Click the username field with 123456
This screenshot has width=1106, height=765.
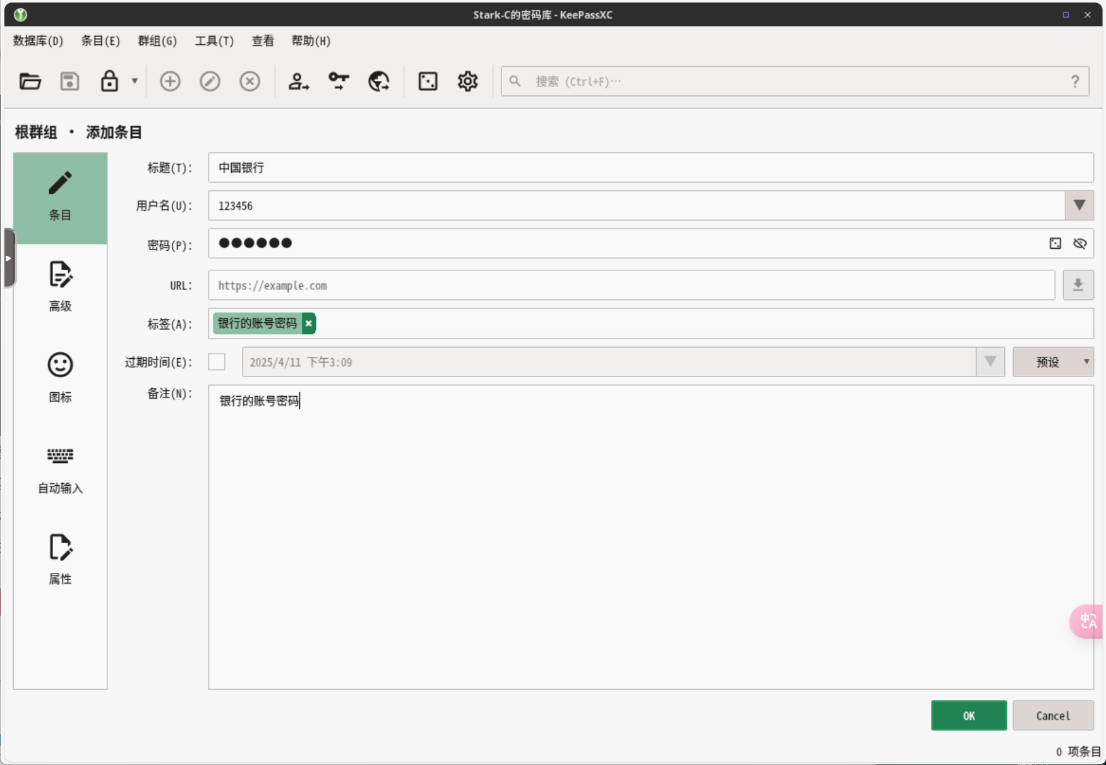click(637, 206)
